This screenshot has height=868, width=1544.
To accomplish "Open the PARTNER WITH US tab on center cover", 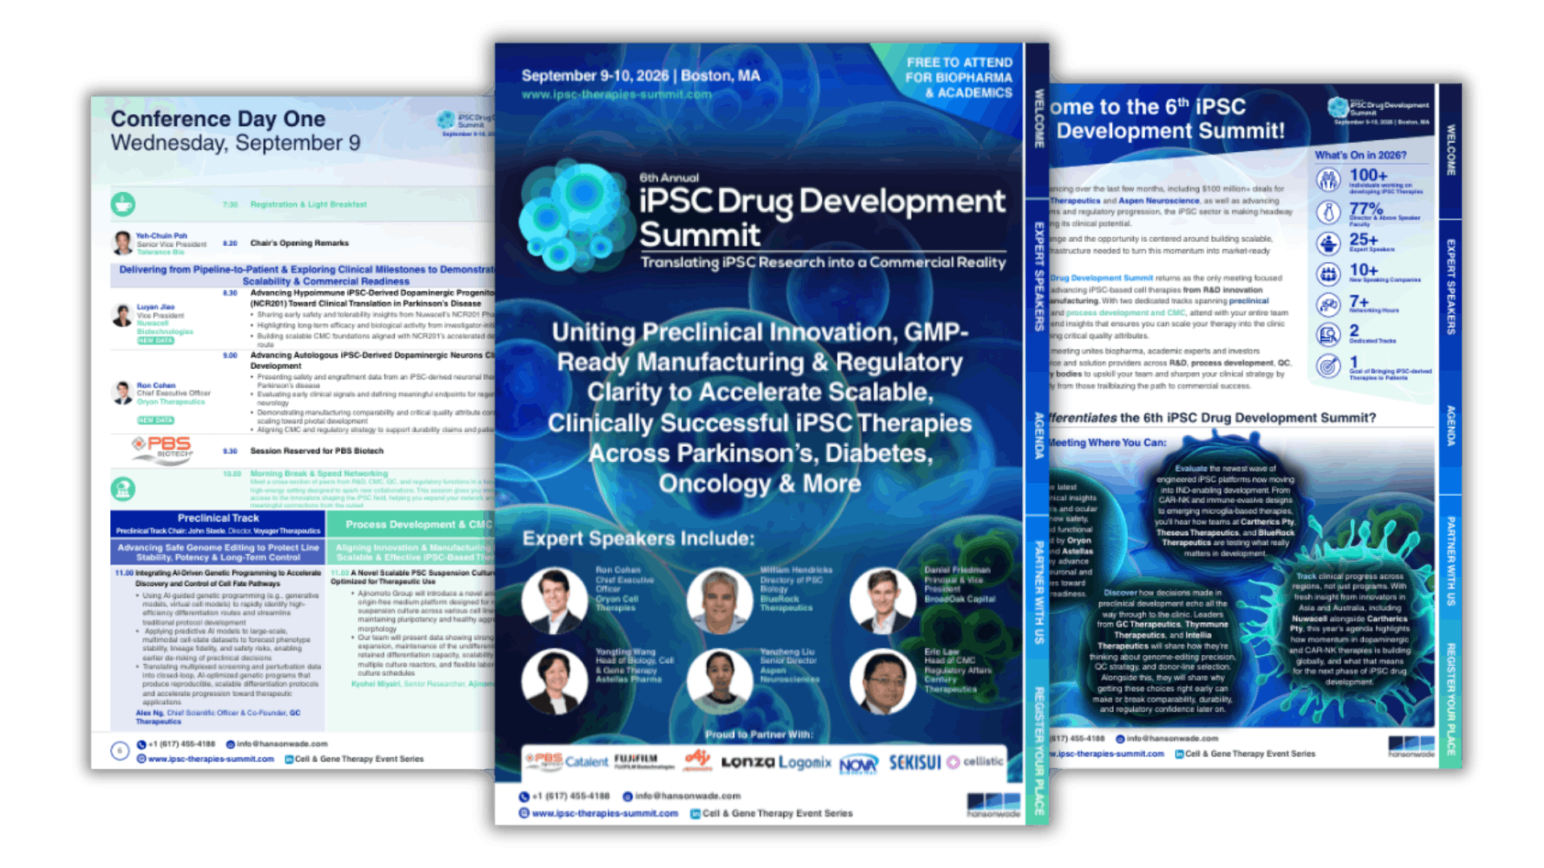I will 1038,592.
